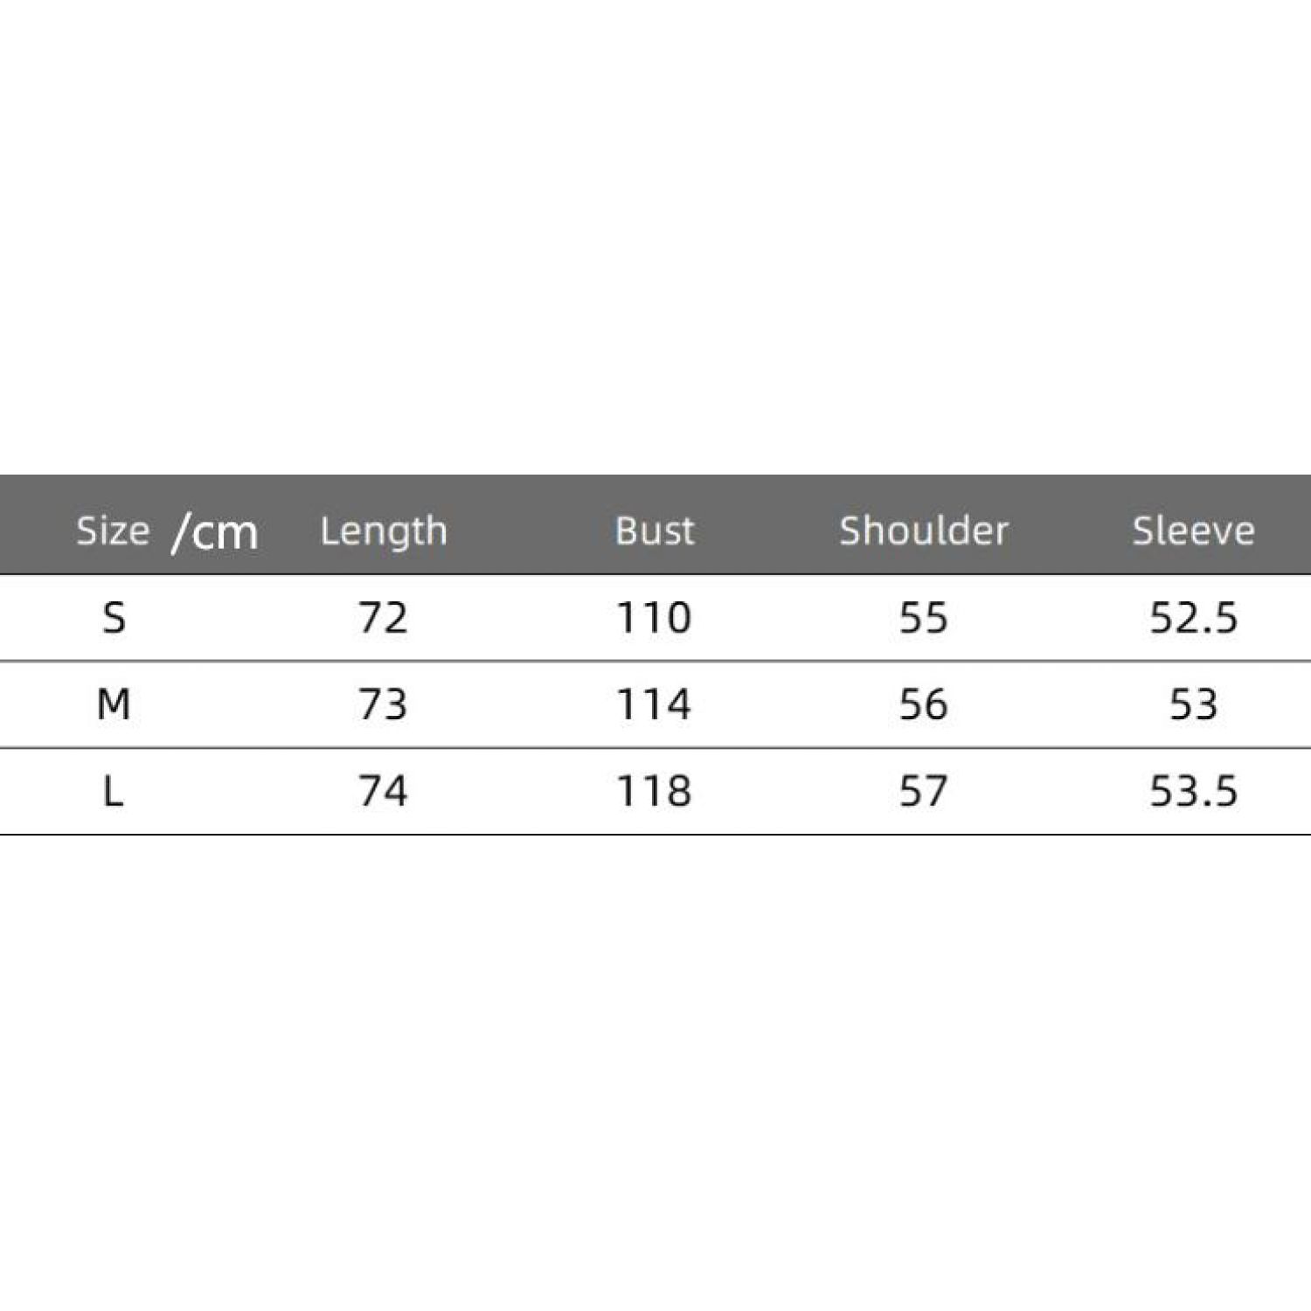1311x1311 pixels.
Task: Click the Sleeve column header
Action: click(x=1193, y=531)
